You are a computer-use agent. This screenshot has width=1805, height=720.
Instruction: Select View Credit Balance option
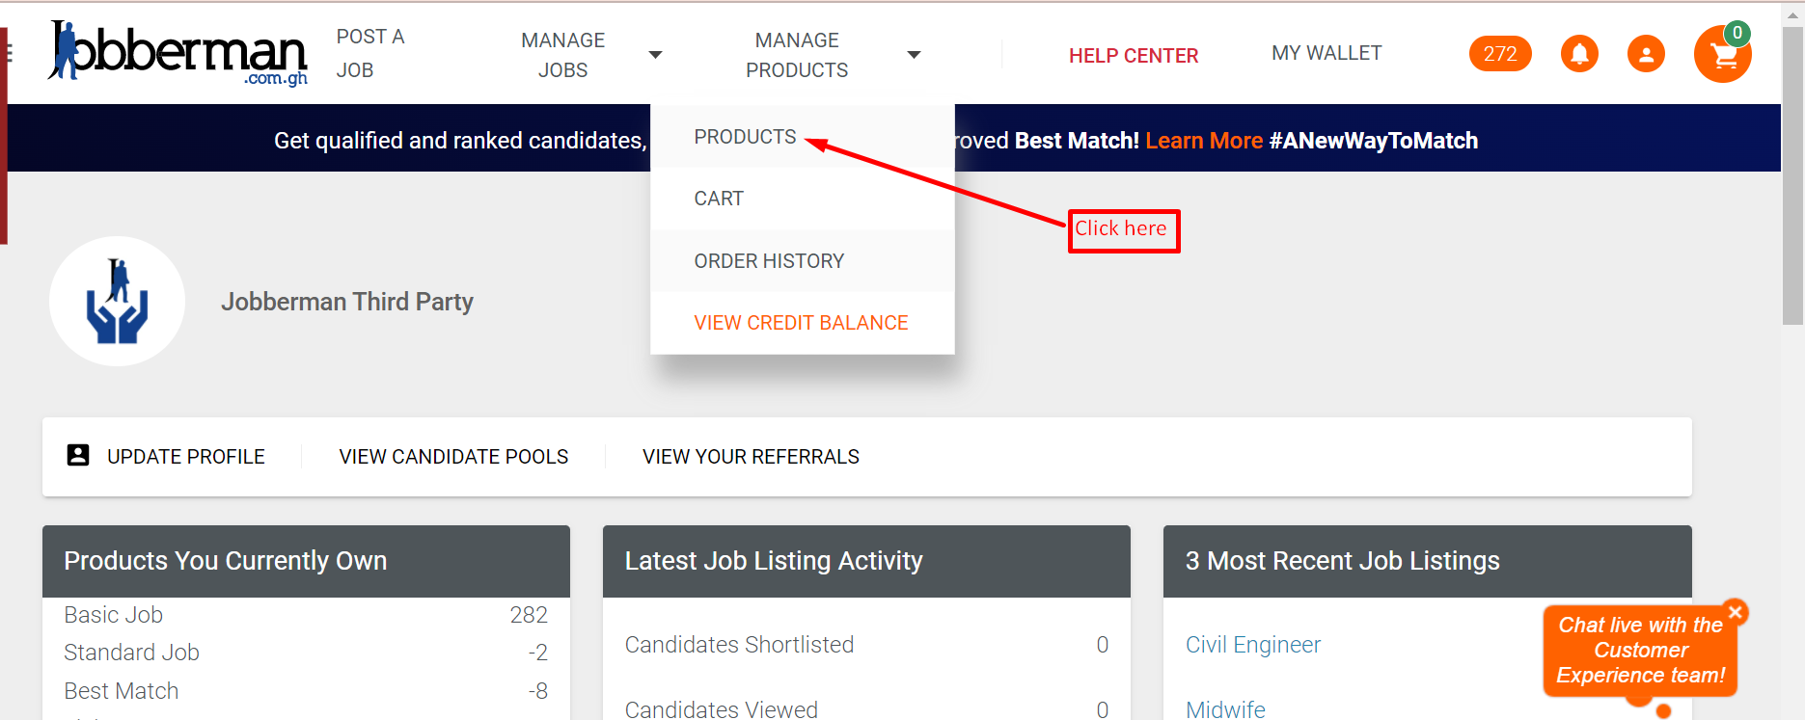[801, 323]
